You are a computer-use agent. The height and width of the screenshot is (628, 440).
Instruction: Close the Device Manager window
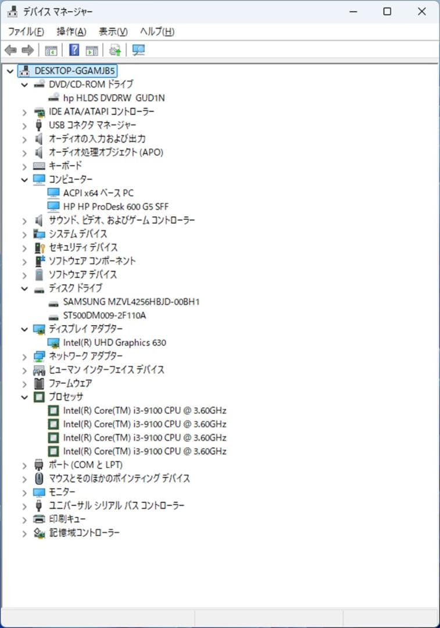click(x=421, y=11)
